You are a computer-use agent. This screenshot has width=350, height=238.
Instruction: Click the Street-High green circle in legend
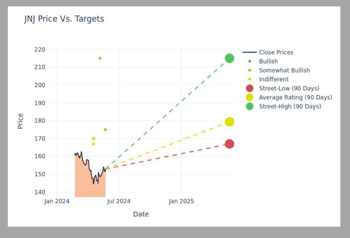[x=249, y=106]
